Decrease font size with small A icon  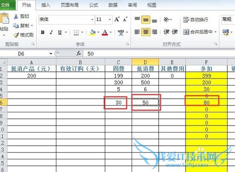coord(125,19)
